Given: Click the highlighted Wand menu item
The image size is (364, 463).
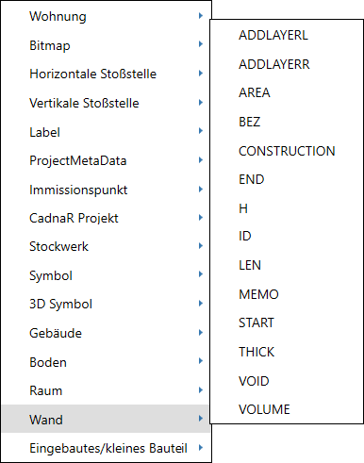Looking at the screenshot, I should 106,419.
